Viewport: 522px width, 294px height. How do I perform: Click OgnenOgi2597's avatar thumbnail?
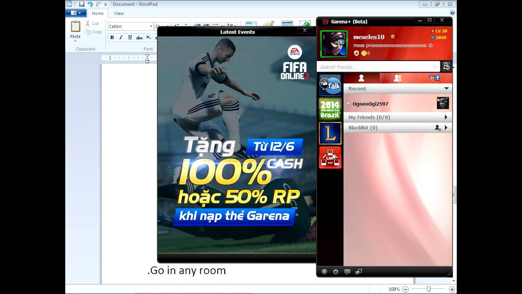[x=443, y=103]
